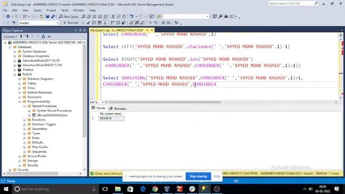Click the split editor handle above scrollbar
The image size is (345, 194).
[x=341, y=35]
